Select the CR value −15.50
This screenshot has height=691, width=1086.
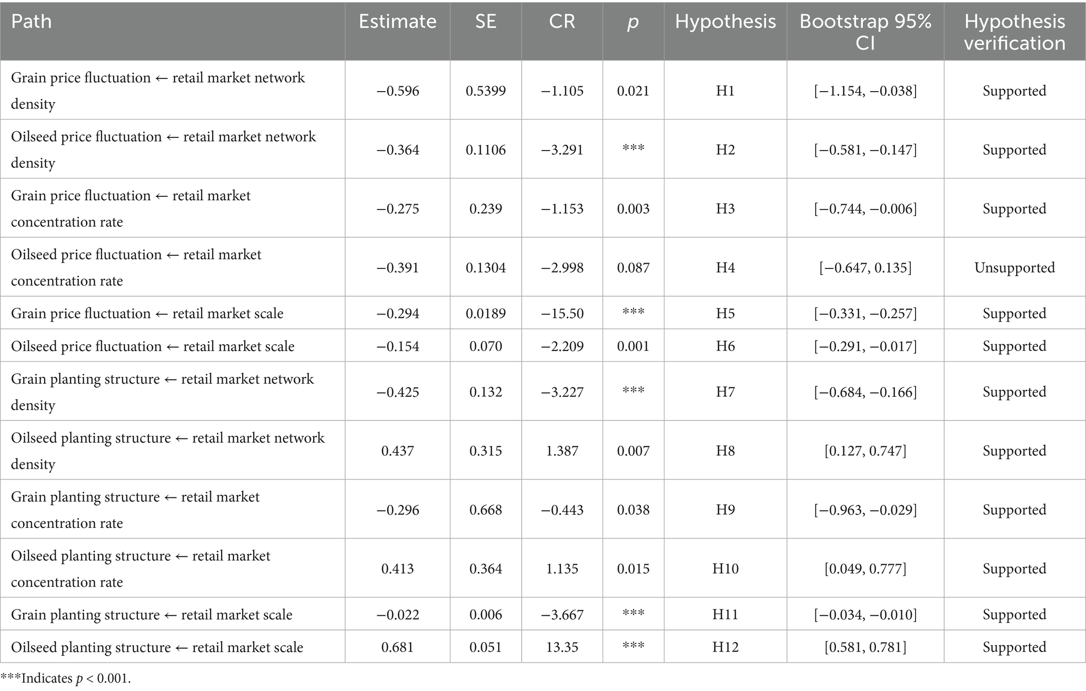[x=562, y=313]
